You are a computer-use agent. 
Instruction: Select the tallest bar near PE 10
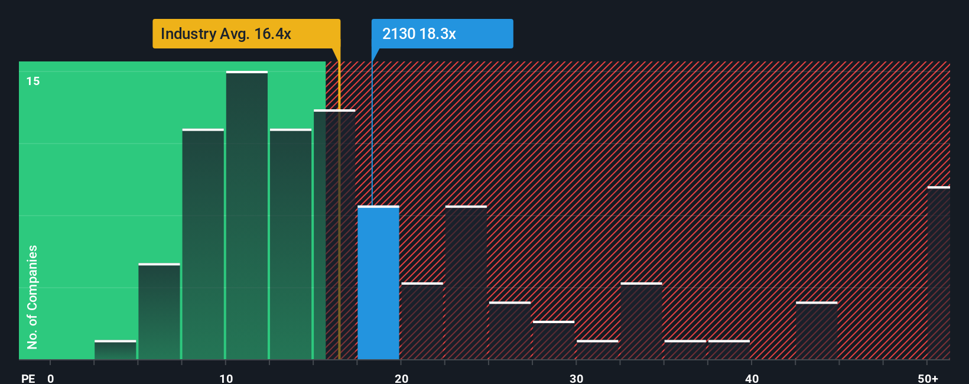pos(247,215)
